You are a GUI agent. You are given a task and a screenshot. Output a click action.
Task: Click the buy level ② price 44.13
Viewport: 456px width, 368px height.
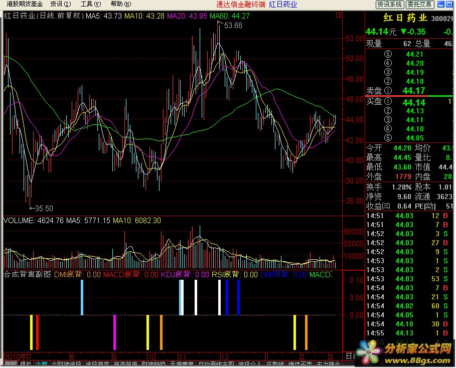coord(415,111)
